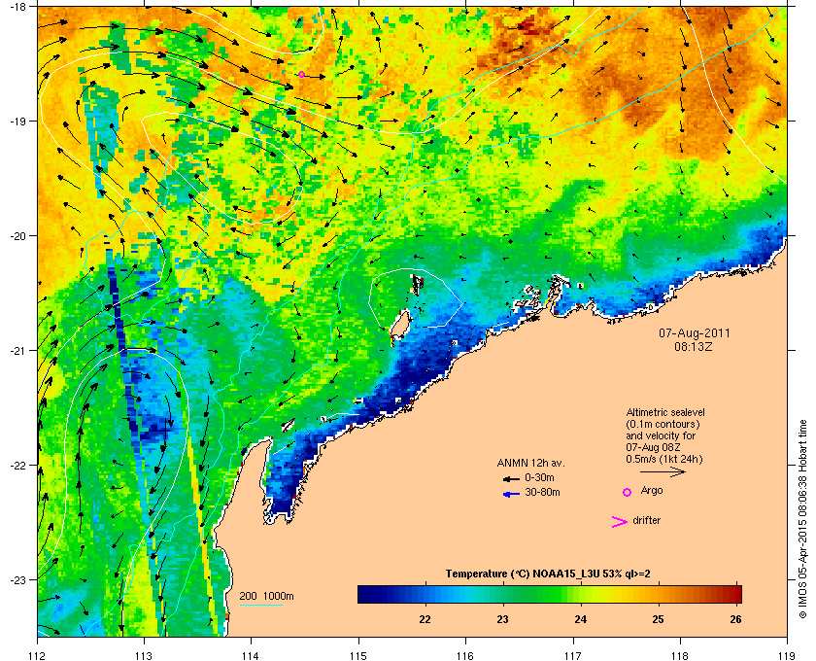Viewport: 816px width, 661px height.
Task: Click the '07-Aug 08Z' legend line
Action: pos(654,447)
